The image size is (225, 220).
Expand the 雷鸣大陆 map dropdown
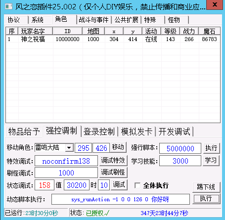tap(69, 148)
